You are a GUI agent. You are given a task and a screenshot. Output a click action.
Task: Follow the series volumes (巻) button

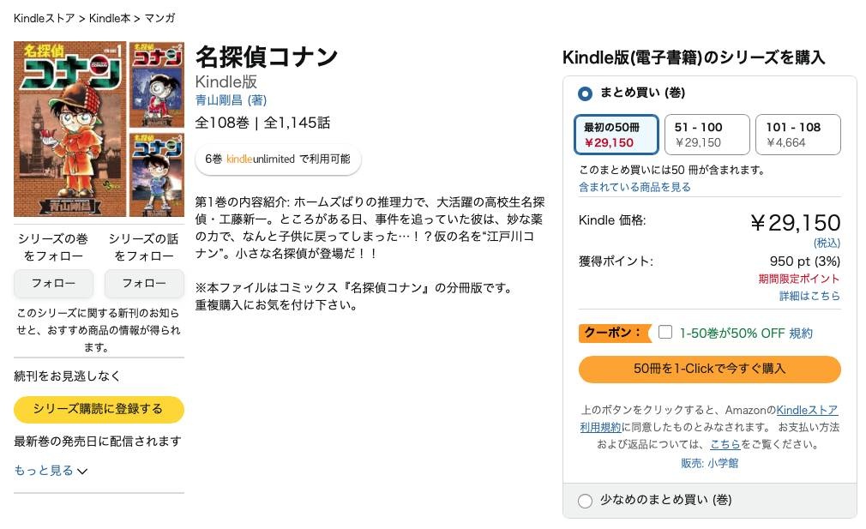coord(53,283)
